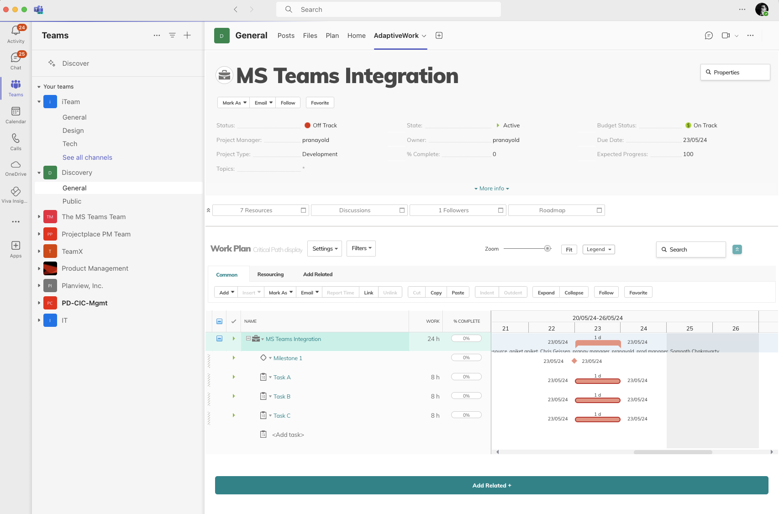The width and height of the screenshot is (779, 514).
Task: Go back with the navigation arrow
Action: 236,9
